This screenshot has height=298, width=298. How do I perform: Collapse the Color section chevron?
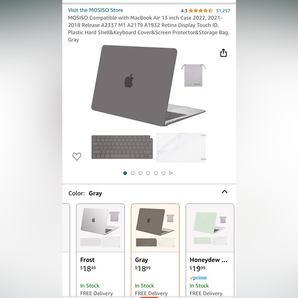click(x=225, y=192)
